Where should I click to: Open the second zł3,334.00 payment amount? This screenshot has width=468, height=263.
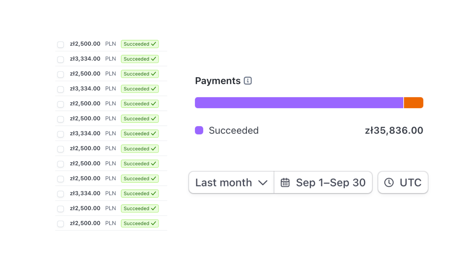click(85, 89)
